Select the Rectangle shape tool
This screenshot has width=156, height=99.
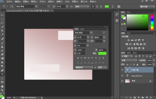[x=2, y=82]
